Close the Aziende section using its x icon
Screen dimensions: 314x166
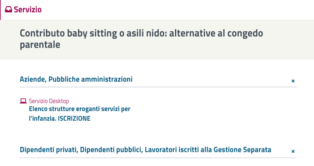pyautogui.click(x=293, y=81)
